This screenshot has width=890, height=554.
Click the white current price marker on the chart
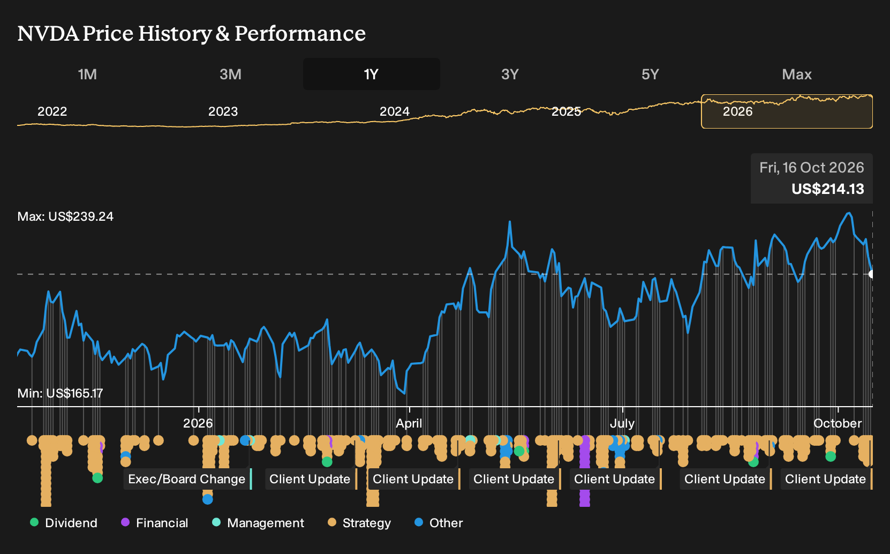872,274
